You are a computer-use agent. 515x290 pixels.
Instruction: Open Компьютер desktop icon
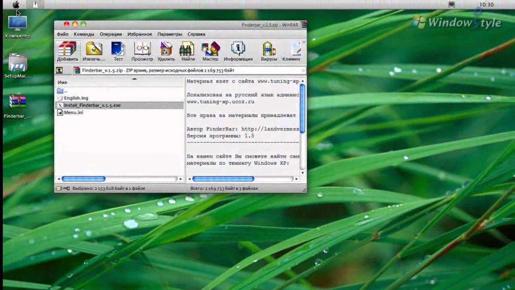pyautogui.click(x=17, y=27)
